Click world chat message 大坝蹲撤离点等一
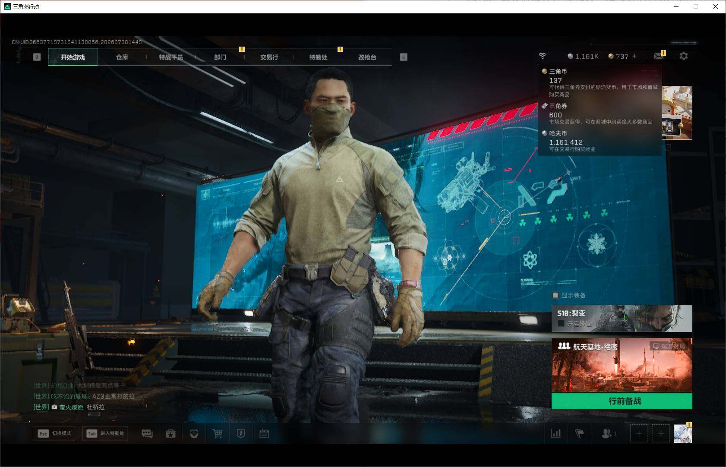This screenshot has width=726, height=467. (x=101, y=385)
